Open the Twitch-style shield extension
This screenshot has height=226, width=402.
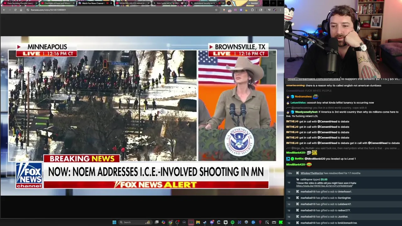(241, 10)
